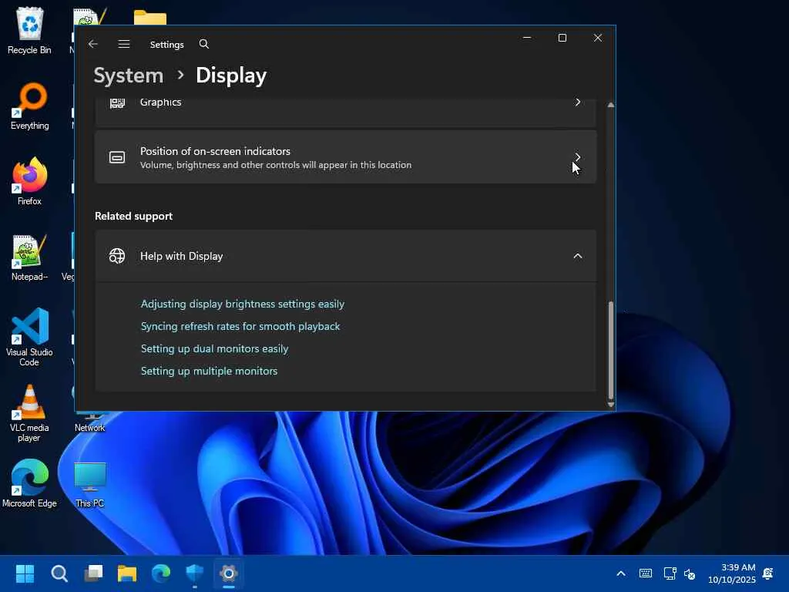The width and height of the screenshot is (789, 592).
Task: Select the folder icon on the desktop
Action: pos(150,18)
